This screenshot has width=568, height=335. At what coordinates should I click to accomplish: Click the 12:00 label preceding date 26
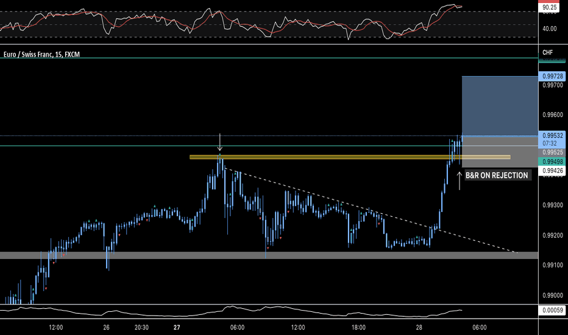pos(56,328)
